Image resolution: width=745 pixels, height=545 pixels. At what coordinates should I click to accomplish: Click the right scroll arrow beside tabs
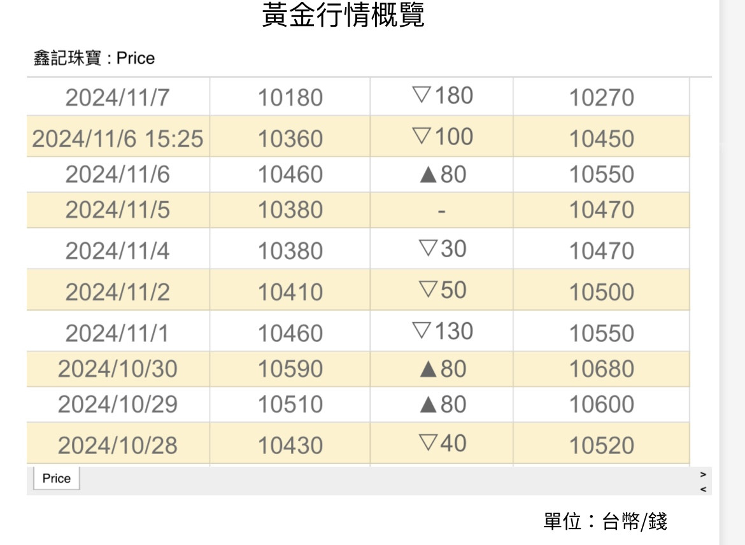click(x=703, y=474)
